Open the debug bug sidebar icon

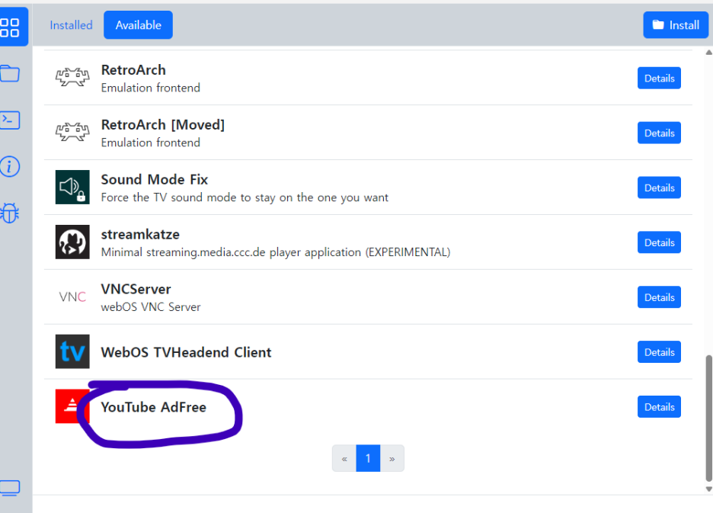(x=10, y=213)
